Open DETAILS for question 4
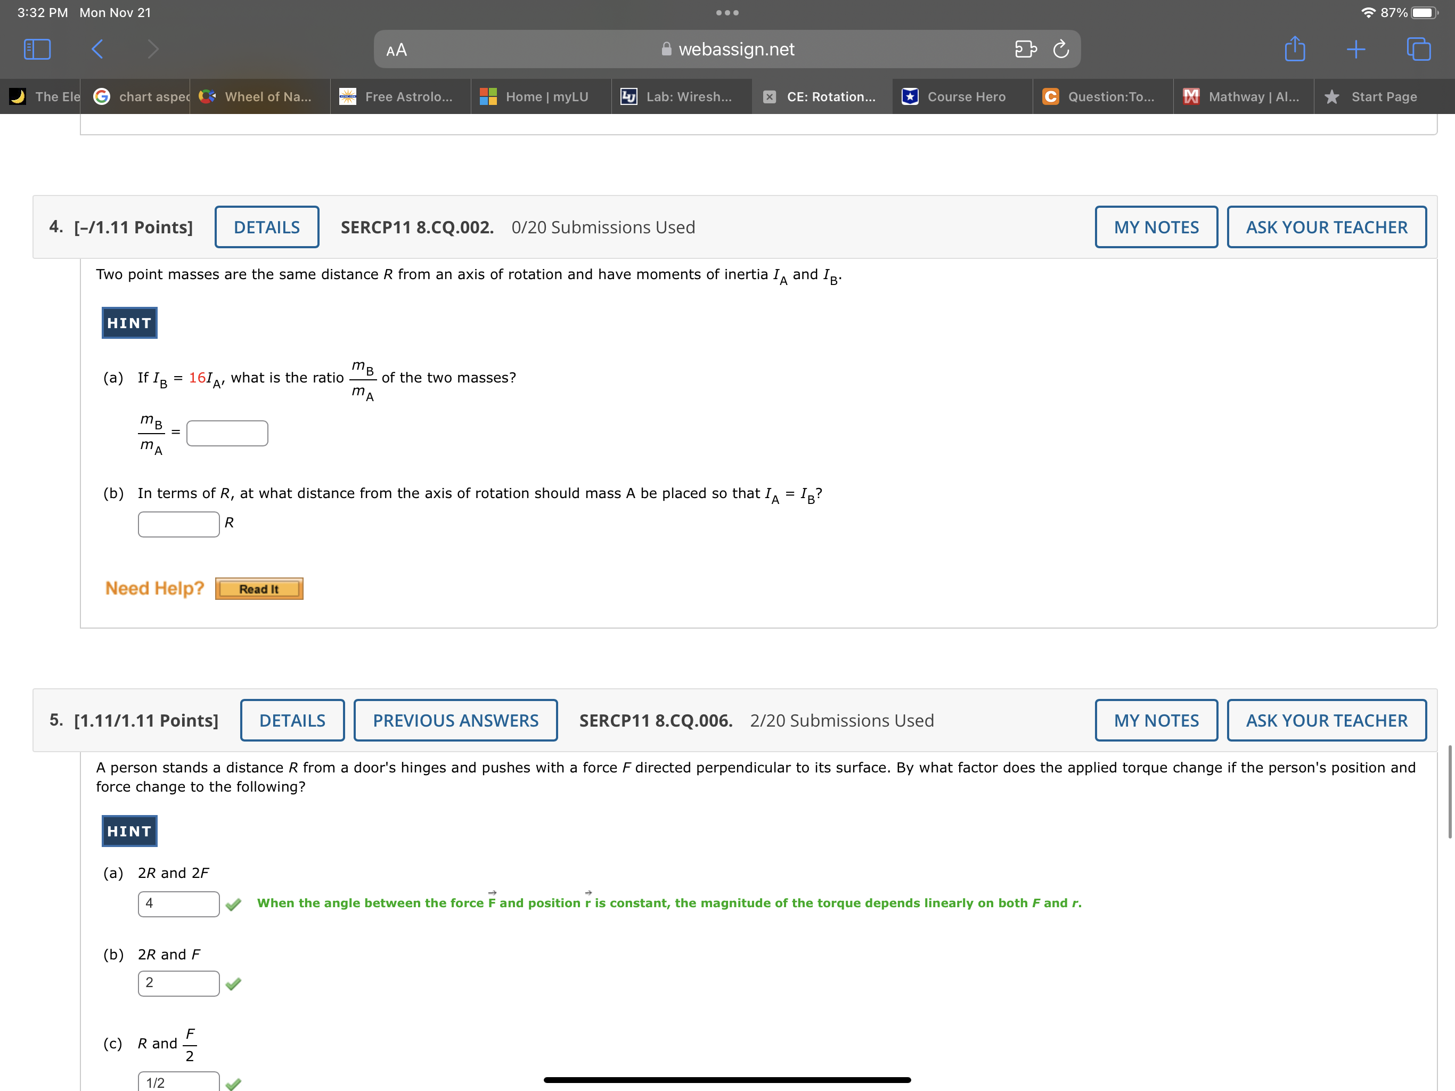 (266, 227)
